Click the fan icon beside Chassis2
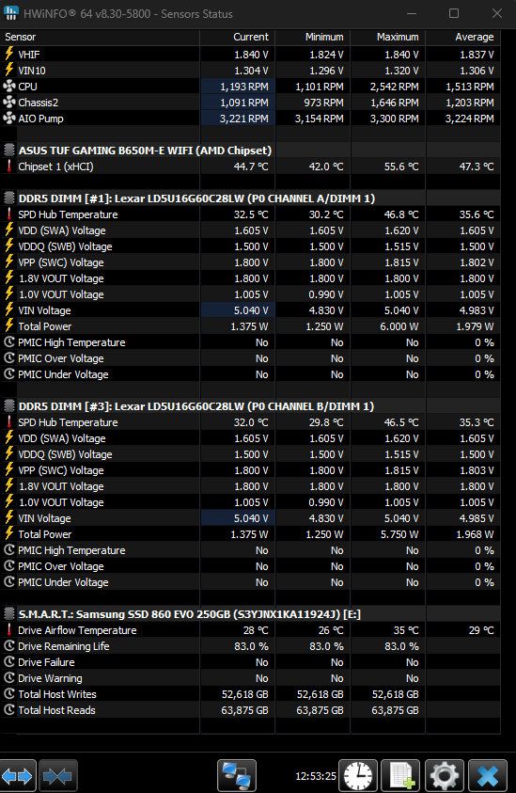This screenshot has height=793, width=516. 9,103
